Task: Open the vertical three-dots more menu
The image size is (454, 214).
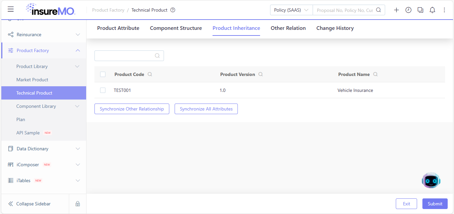Action: point(444,10)
